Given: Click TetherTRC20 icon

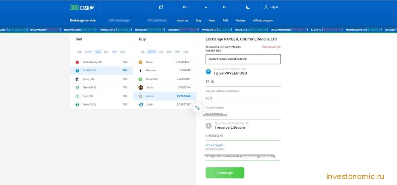Looking at the screenshot, I should click(77, 104).
